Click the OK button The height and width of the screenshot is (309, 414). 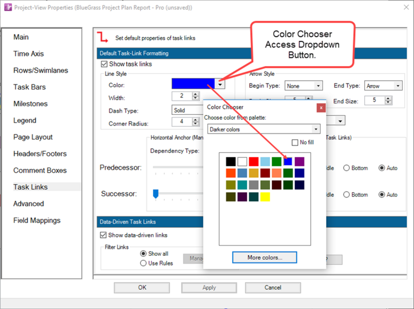(x=142, y=288)
